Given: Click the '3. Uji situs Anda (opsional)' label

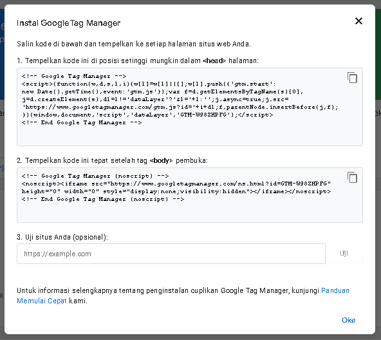Looking at the screenshot, I should (62, 237).
